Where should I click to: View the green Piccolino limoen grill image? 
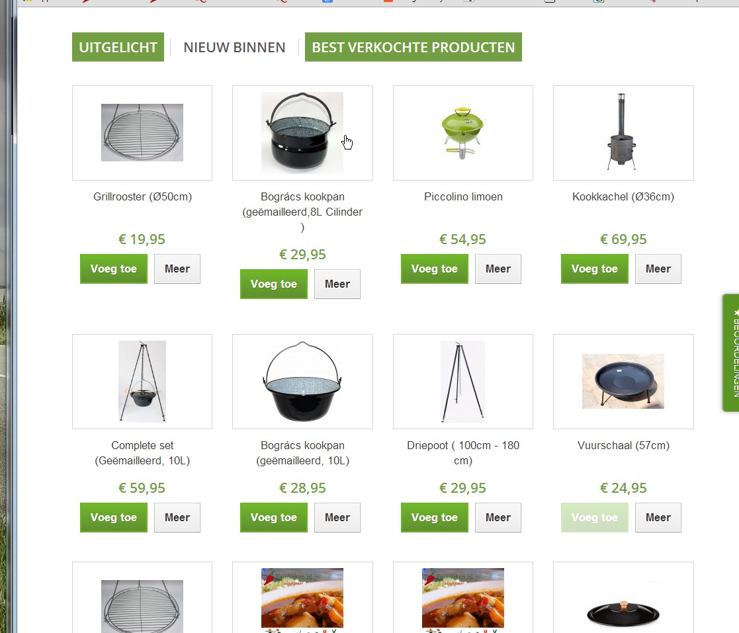click(x=463, y=132)
